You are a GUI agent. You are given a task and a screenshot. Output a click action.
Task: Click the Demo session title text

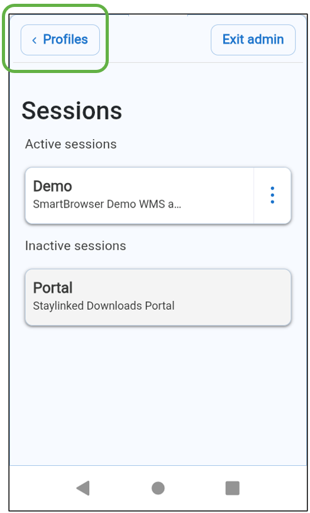click(53, 186)
